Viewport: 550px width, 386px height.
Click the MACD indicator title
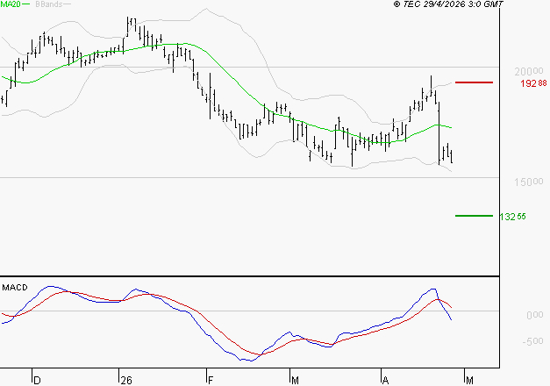coord(13,287)
